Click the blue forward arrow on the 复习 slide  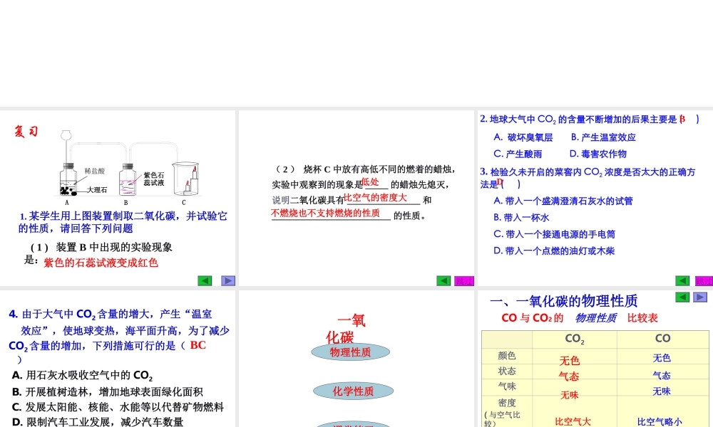click(228, 280)
